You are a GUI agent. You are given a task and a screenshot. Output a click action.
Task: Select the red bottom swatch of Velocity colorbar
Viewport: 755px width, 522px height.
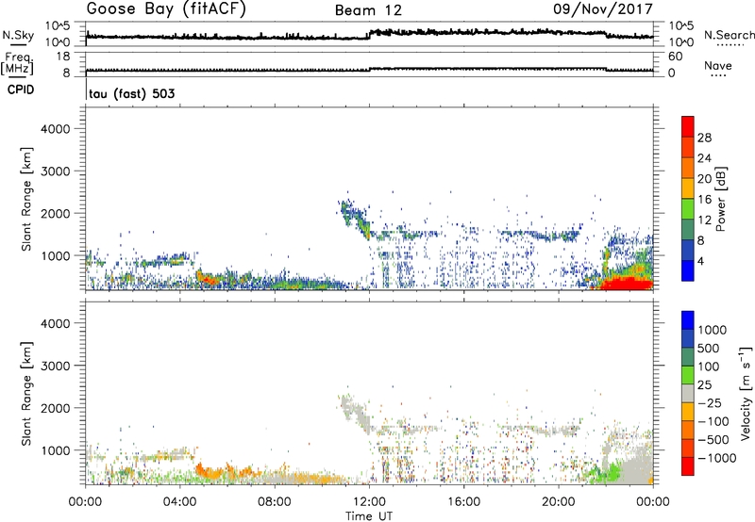[x=688, y=466]
